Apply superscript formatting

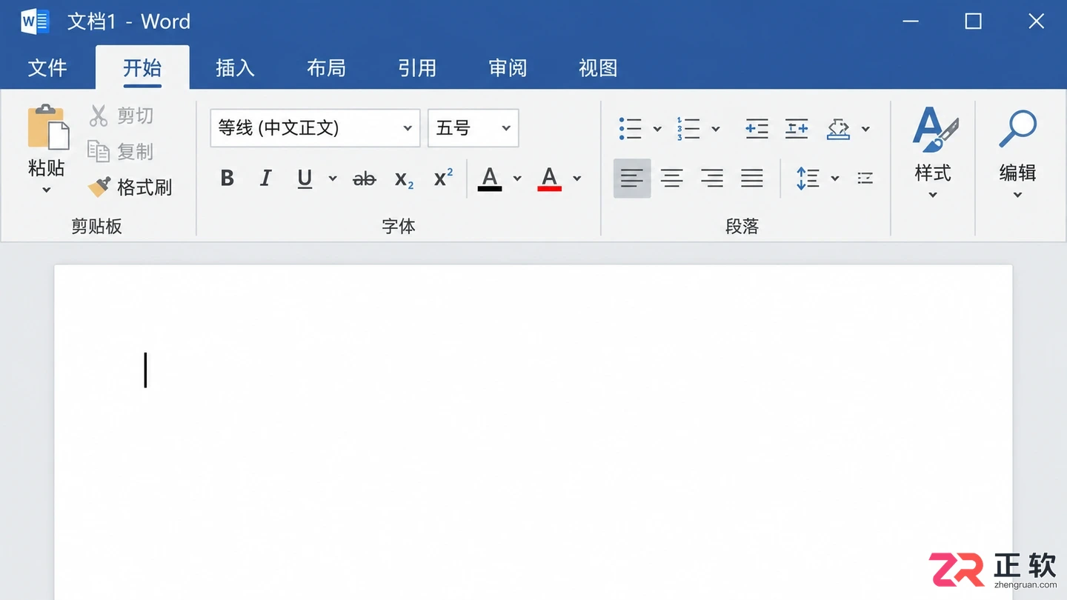click(443, 178)
